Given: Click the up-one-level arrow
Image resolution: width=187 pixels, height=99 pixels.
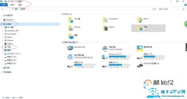Looking at the screenshot, I should pyautogui.click(x=13, y=9).
